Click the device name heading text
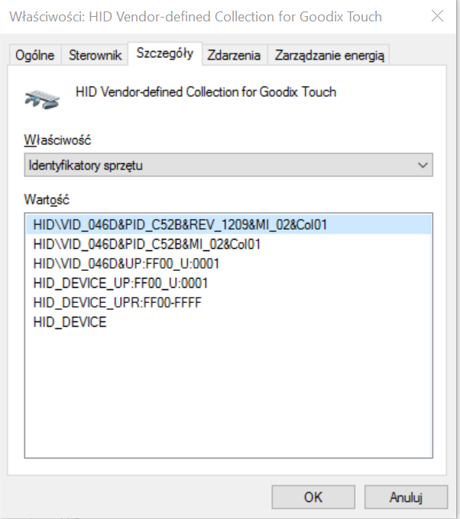460x519 pixels. point(206,92)
